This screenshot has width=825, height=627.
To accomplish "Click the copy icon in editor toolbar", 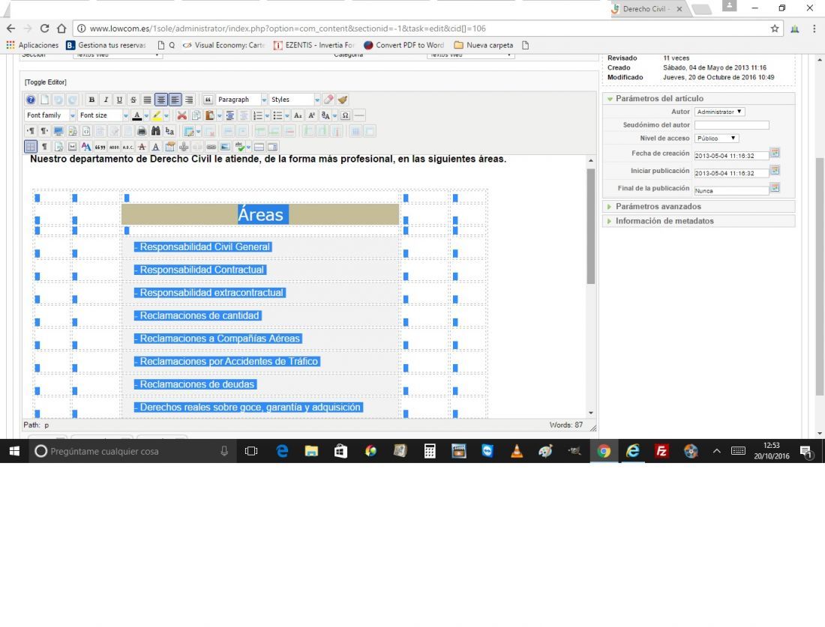I will tap(196, 115).
